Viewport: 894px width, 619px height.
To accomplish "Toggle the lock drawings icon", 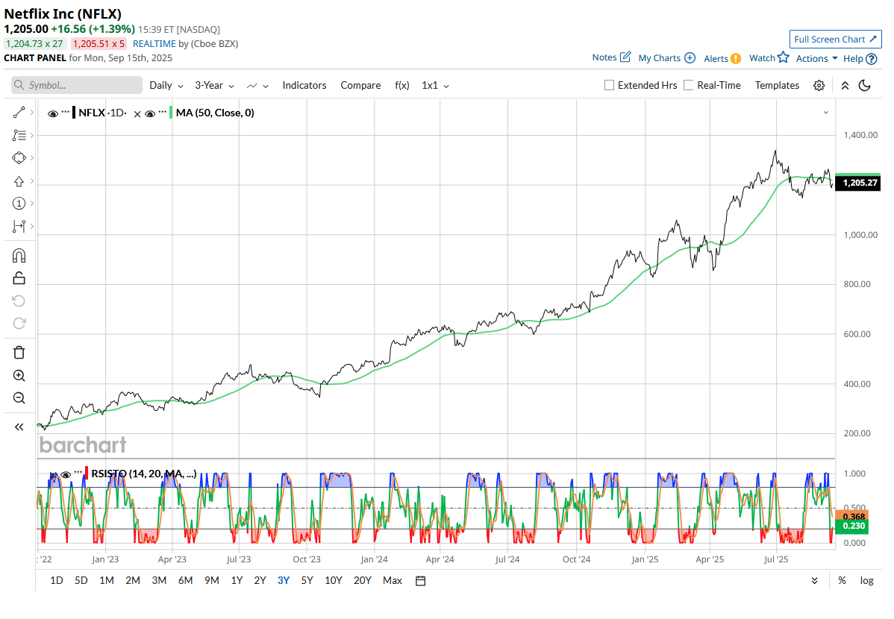I will (19, 278).
